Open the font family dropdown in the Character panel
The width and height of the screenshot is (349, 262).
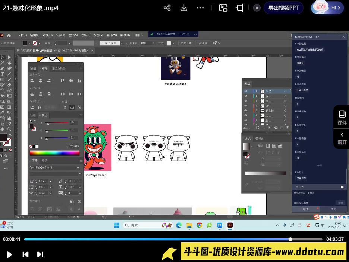click(55, 168)
